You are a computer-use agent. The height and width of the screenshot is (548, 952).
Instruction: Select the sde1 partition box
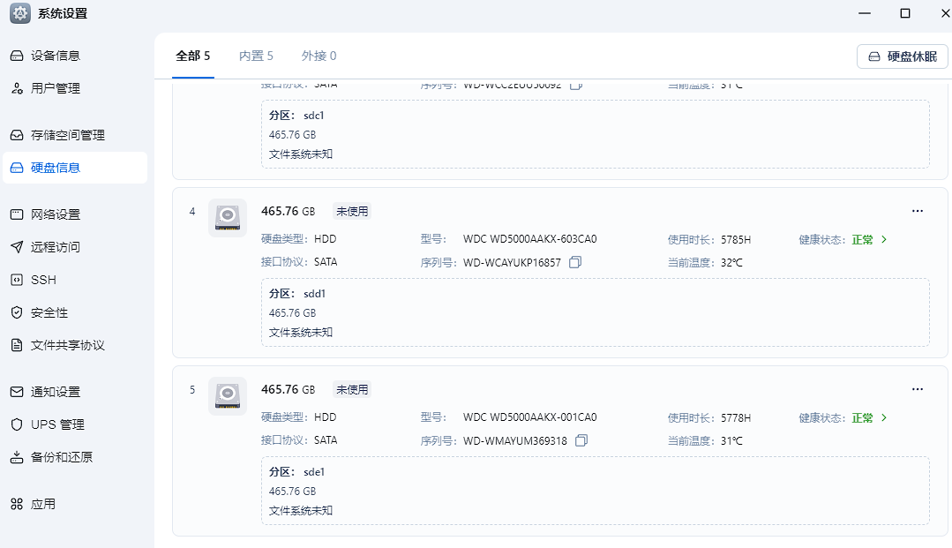[595, 491]
